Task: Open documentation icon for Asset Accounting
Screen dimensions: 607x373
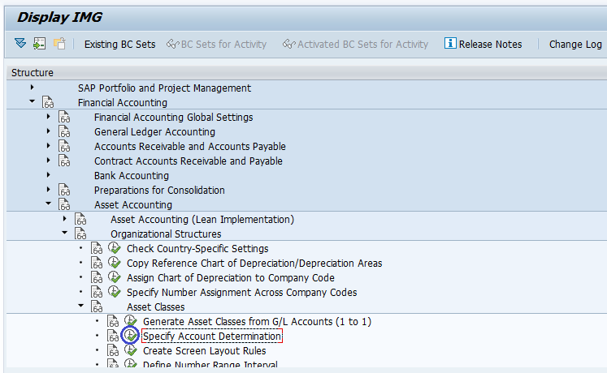Action: coord(64,204)
